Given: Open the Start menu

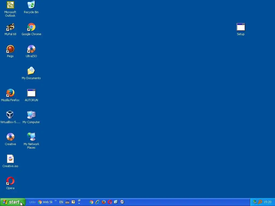Looking at the screenshot, I should [x=13, y=202].
